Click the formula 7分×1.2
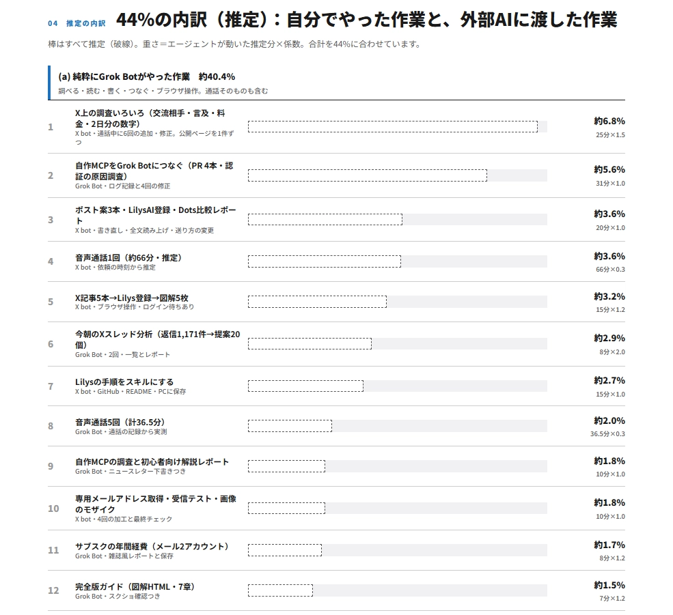 (x=612, y=599)
